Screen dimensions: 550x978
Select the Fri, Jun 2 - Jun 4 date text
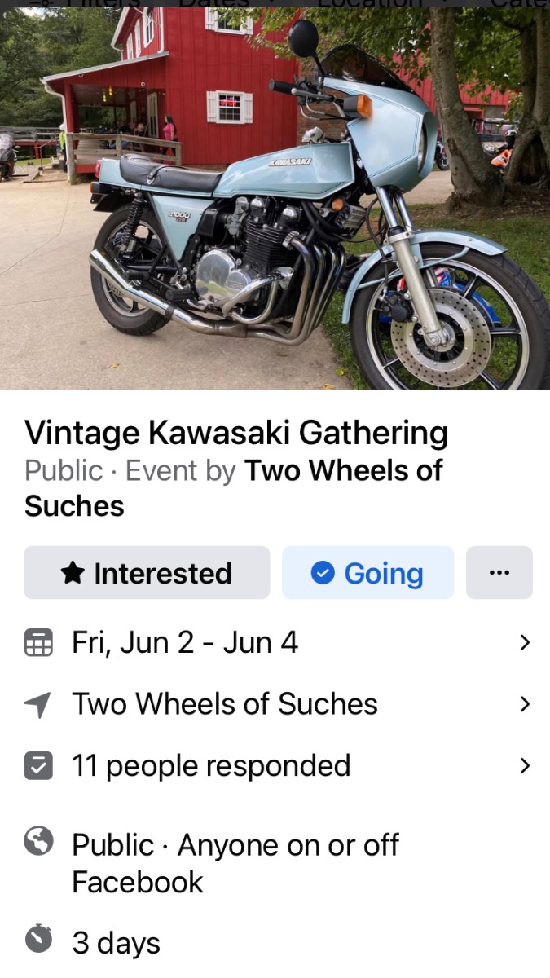click(x=185, y=643)
